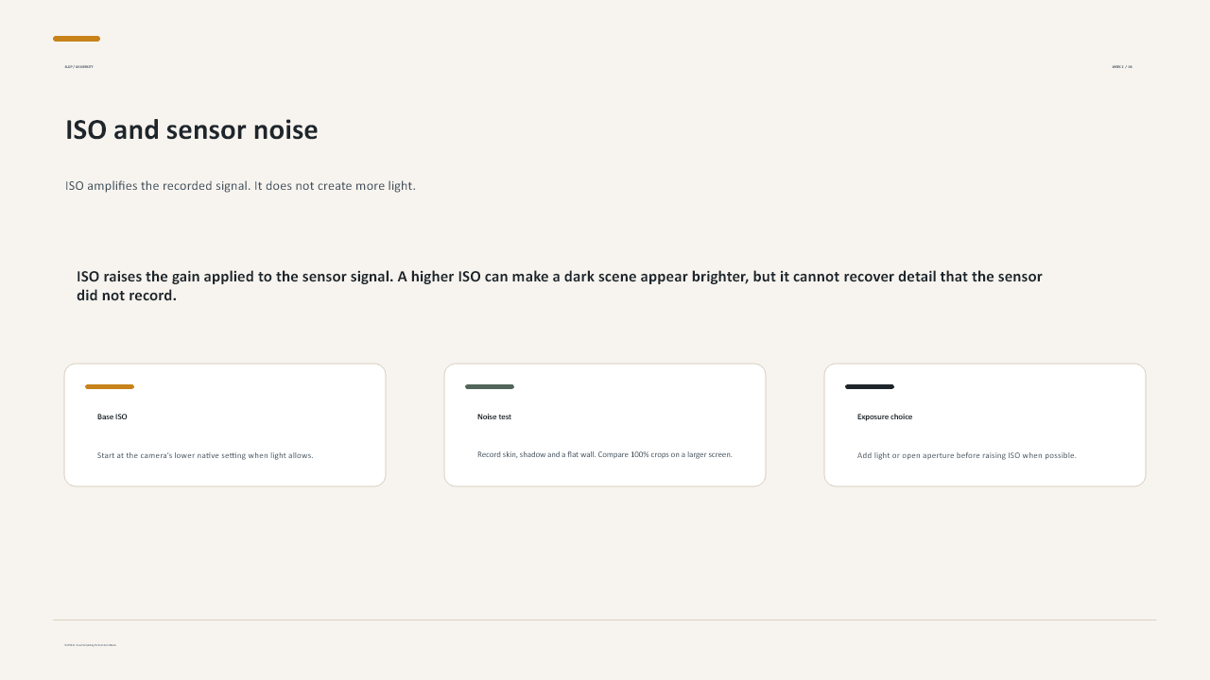Click the footer note text at bottom-left
The height and width of the screenshot is (680, 1210).
91,645
